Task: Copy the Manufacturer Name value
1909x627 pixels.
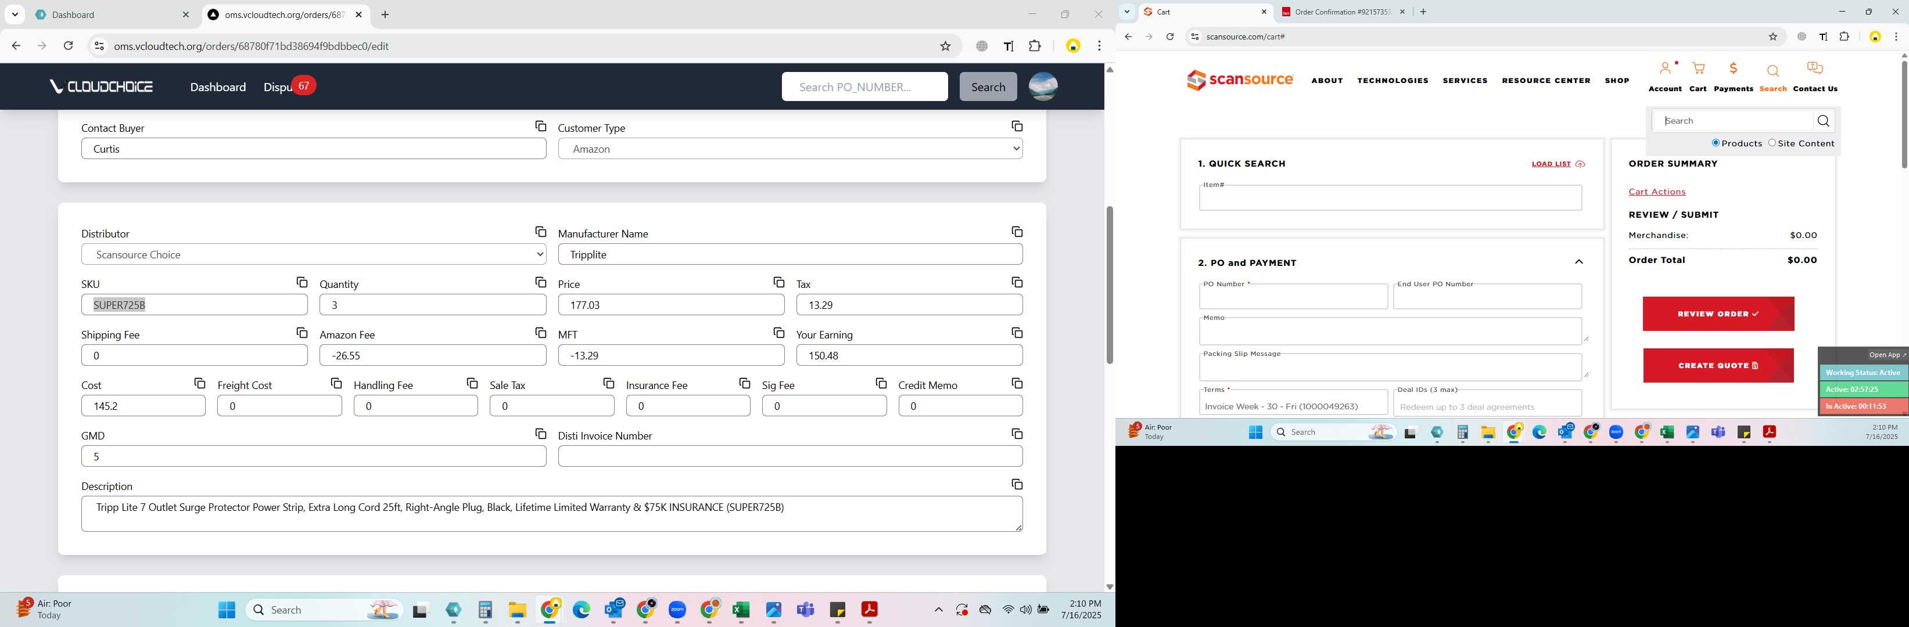Action: pos(1017,232)
